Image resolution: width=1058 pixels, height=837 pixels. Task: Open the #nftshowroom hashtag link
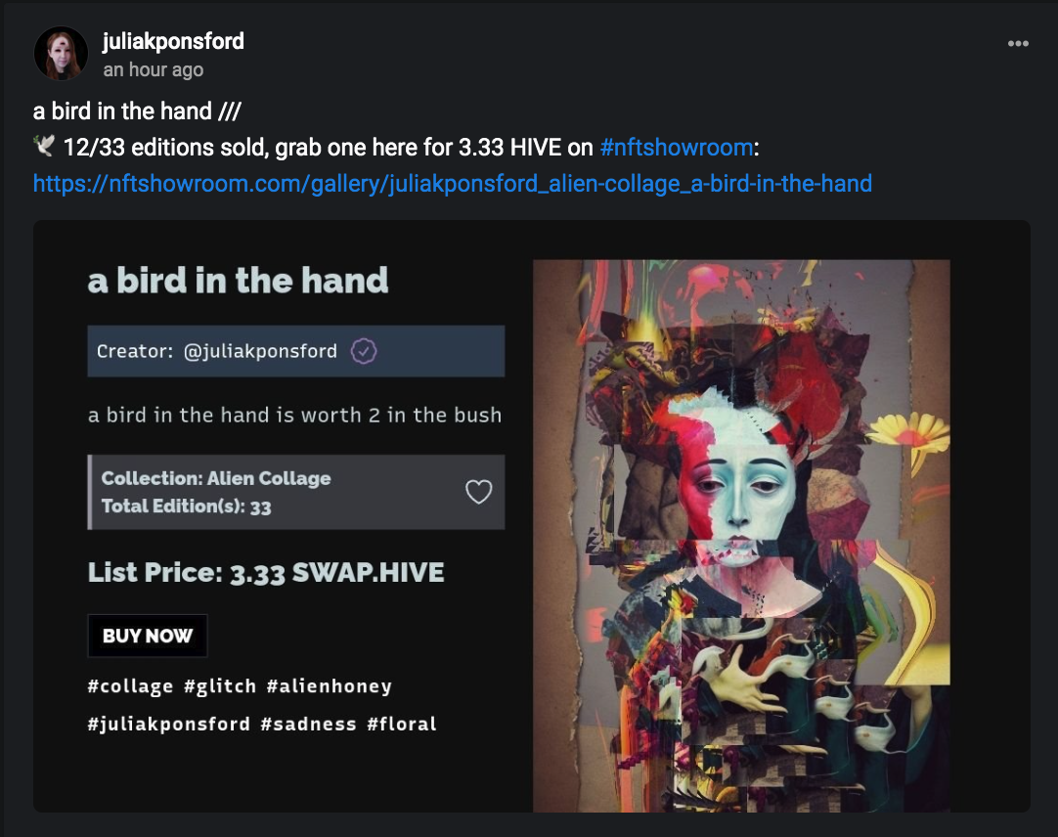click(x=676, y=147)
